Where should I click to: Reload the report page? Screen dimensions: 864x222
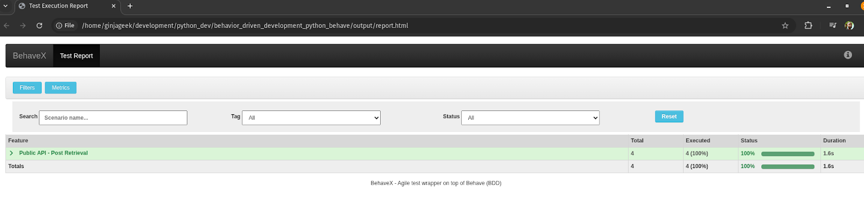click(39, 25)
